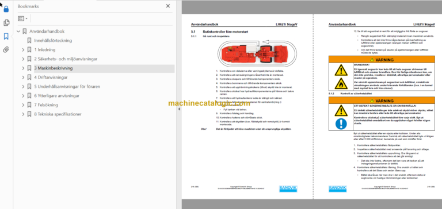Click the Obs! note on the left page
Screen dimensions: 442x209
click(246, 129)
